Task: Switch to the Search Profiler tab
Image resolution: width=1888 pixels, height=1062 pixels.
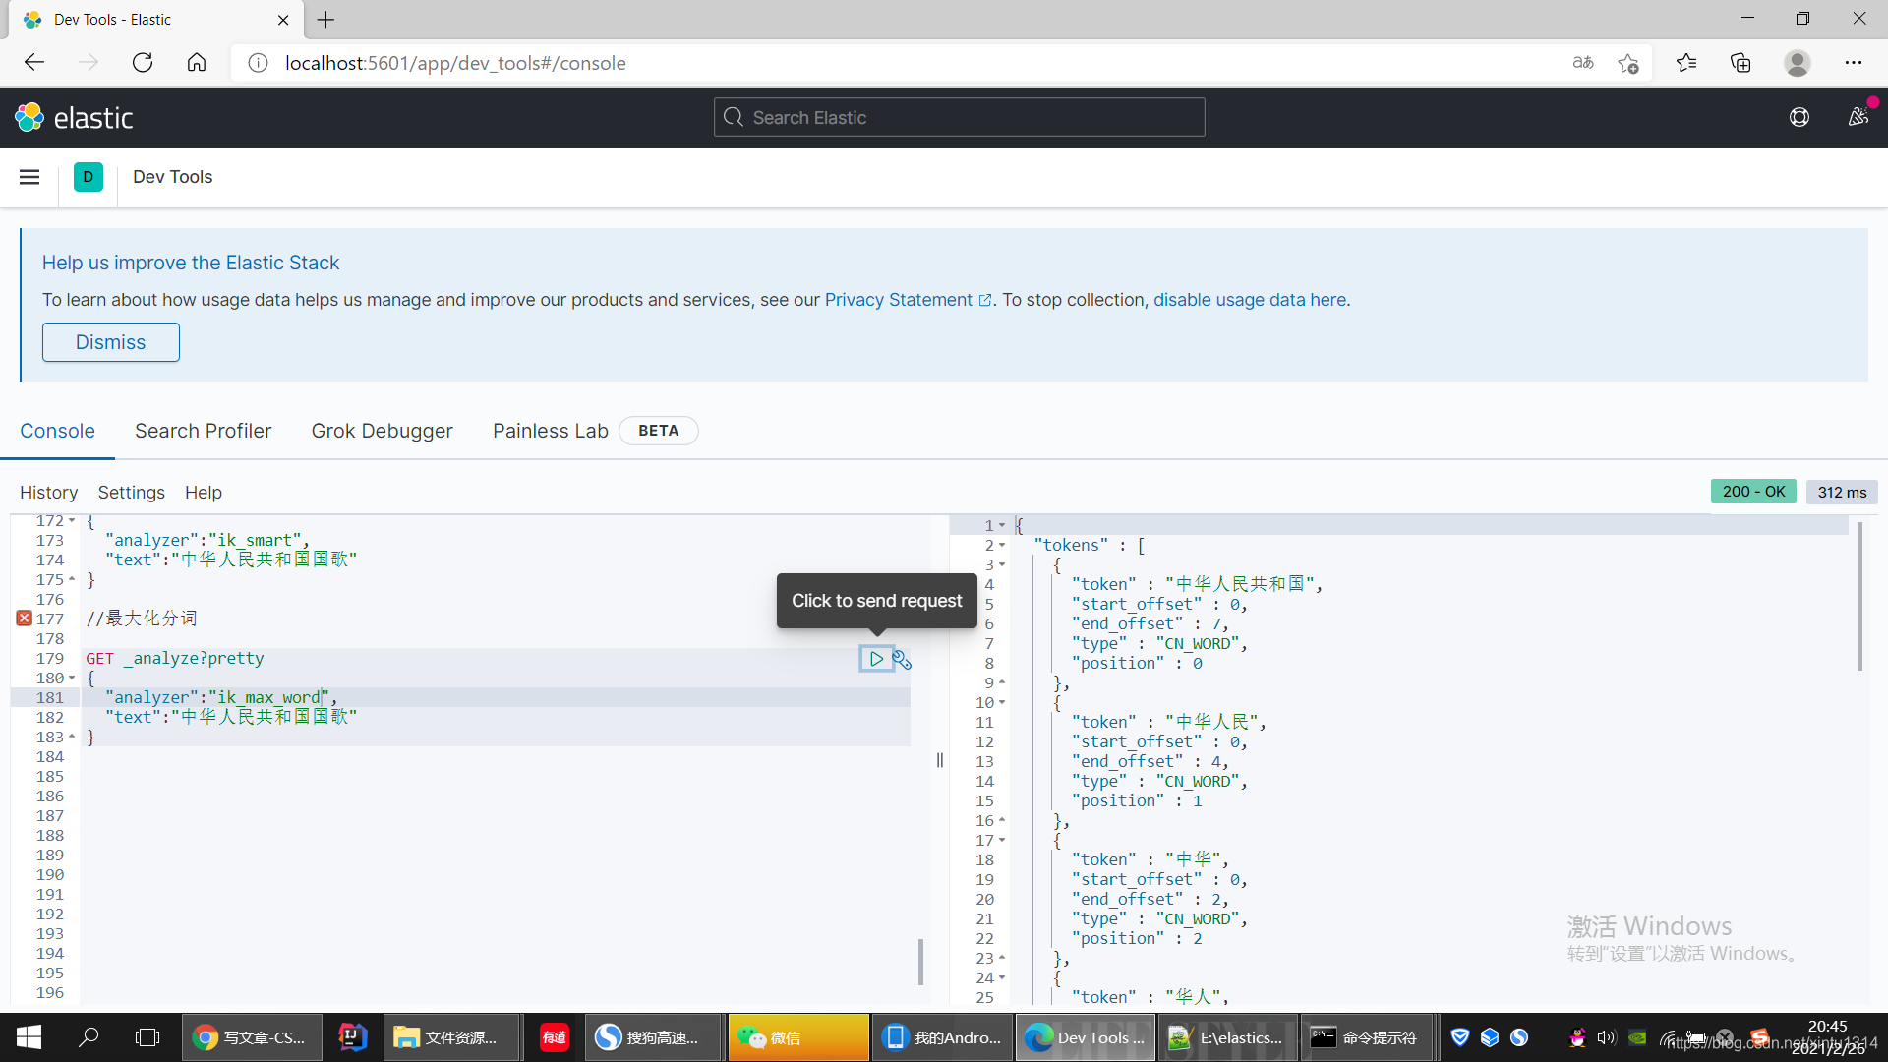Action: [x=203, y=431]
